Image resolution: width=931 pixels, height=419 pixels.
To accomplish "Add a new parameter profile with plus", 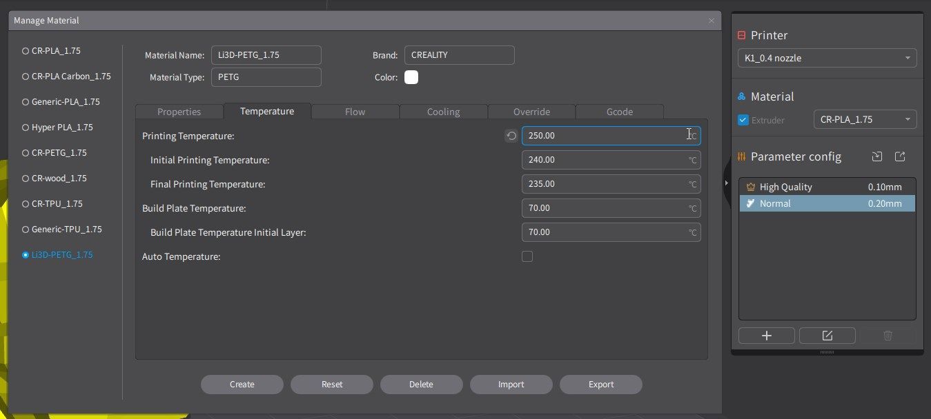I will coord(767,336).
